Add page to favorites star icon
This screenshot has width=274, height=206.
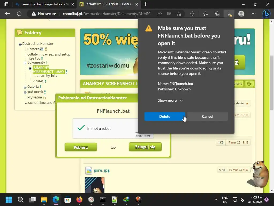179,14
